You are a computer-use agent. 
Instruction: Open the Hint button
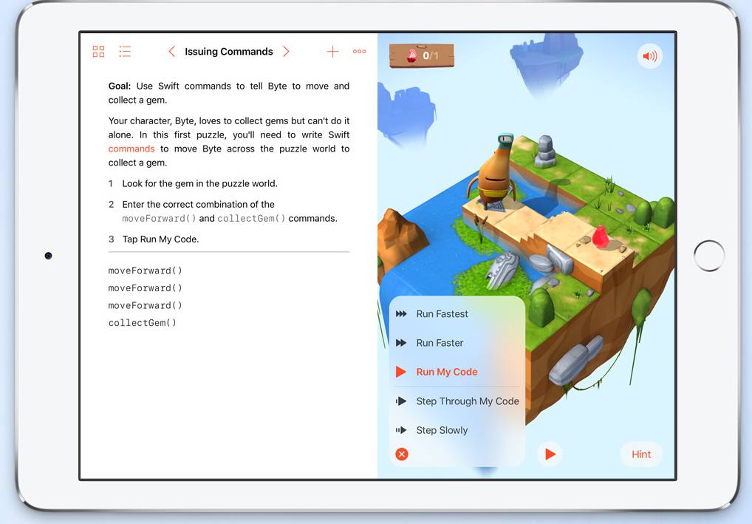click(641, 455)
